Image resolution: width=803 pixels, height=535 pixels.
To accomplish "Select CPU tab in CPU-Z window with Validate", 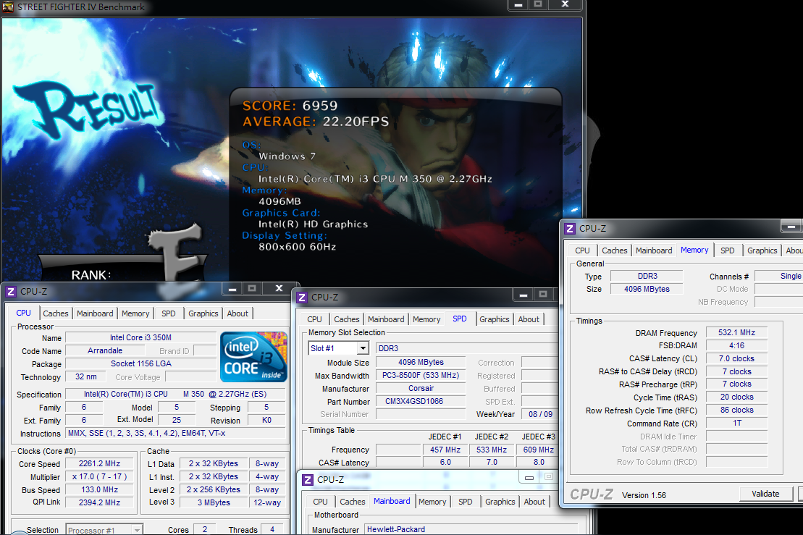I will coord(582,250).
